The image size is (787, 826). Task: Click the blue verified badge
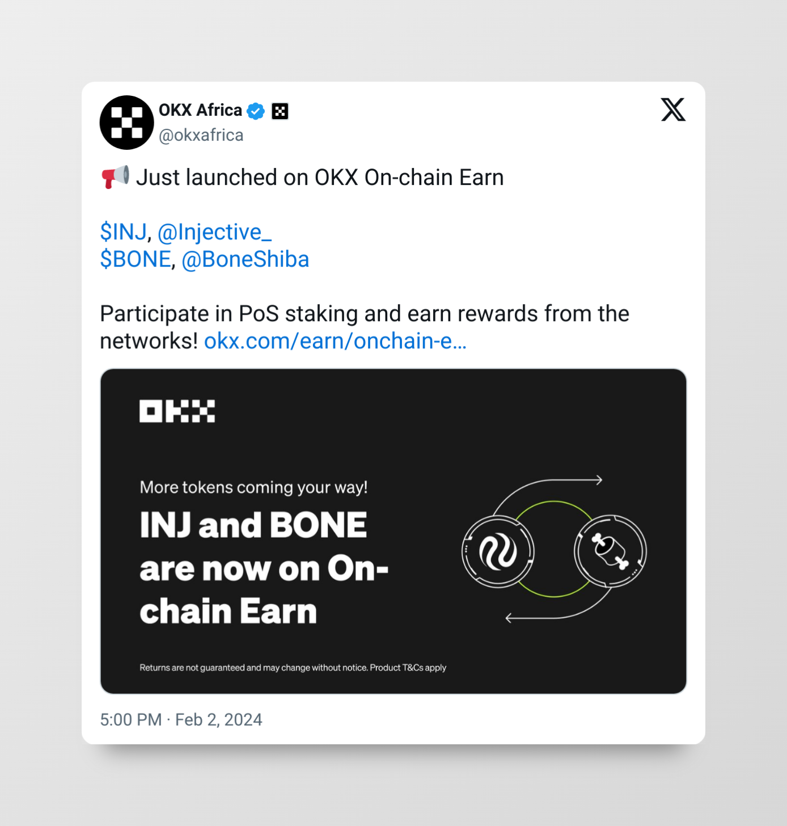256,111
